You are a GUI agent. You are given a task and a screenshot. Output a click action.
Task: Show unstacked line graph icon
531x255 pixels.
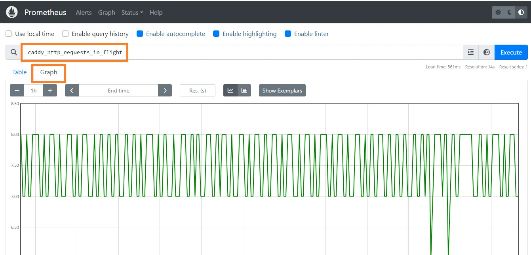(x=230, y=91)
